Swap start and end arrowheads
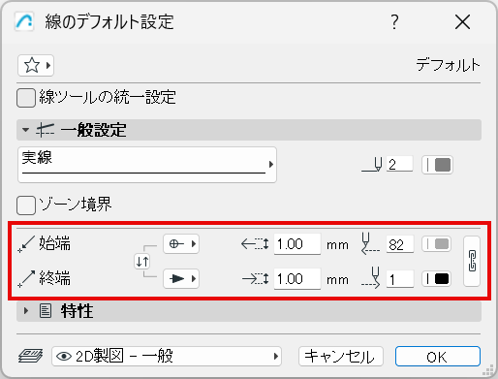The width and height of the screenshot is (498, 379). pyautogui.click(x=142, y=261)
